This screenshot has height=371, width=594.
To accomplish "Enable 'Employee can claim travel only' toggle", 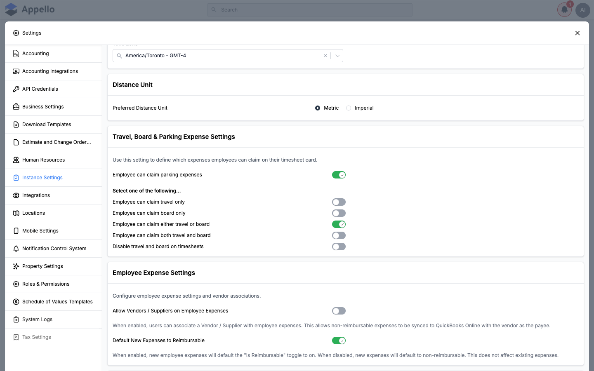I will tap(339, 202).
